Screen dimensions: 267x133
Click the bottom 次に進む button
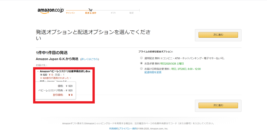pyautogui.click(x=218, y=105)
